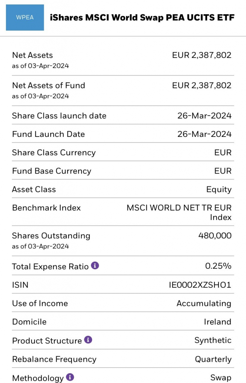Select the Net Assets value
This screenshot has height=383, width=246.
point(201,55)
